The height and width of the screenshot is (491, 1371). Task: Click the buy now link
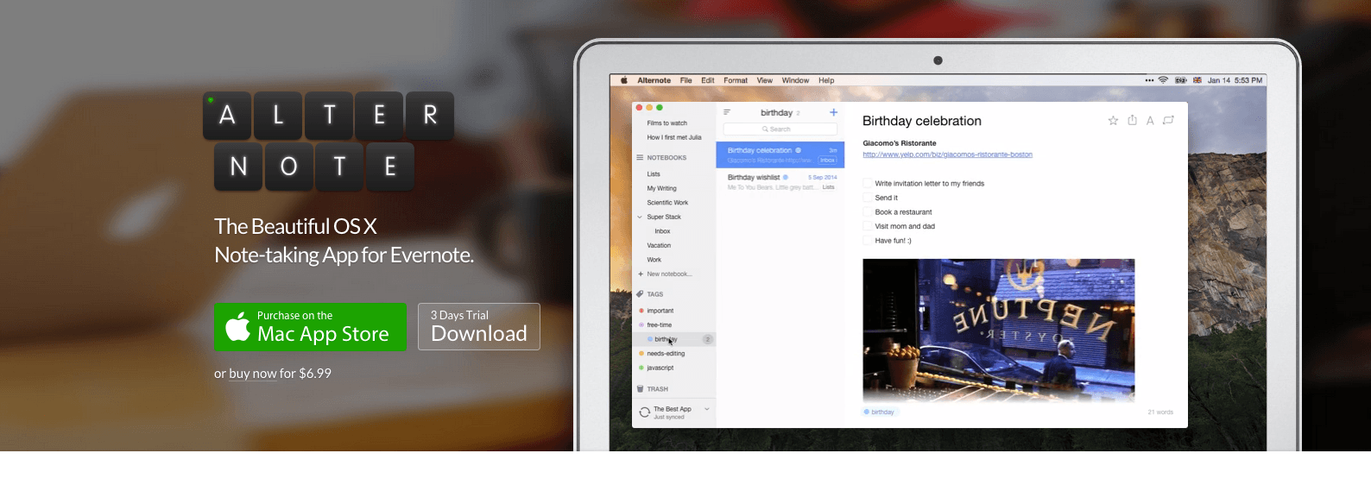[253, 374]
